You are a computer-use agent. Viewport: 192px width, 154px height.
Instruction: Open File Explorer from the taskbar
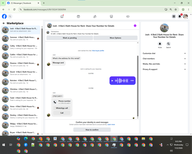[x=143, y=139]
